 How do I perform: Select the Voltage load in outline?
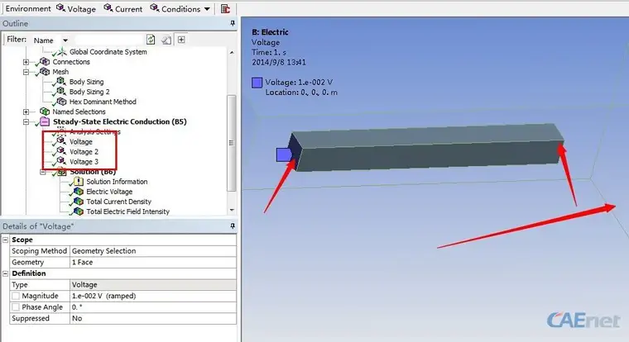(80, 142)
